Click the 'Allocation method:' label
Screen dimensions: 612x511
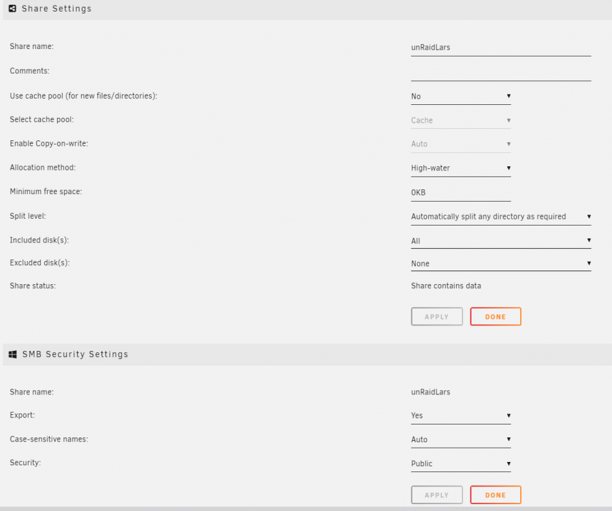42,168
